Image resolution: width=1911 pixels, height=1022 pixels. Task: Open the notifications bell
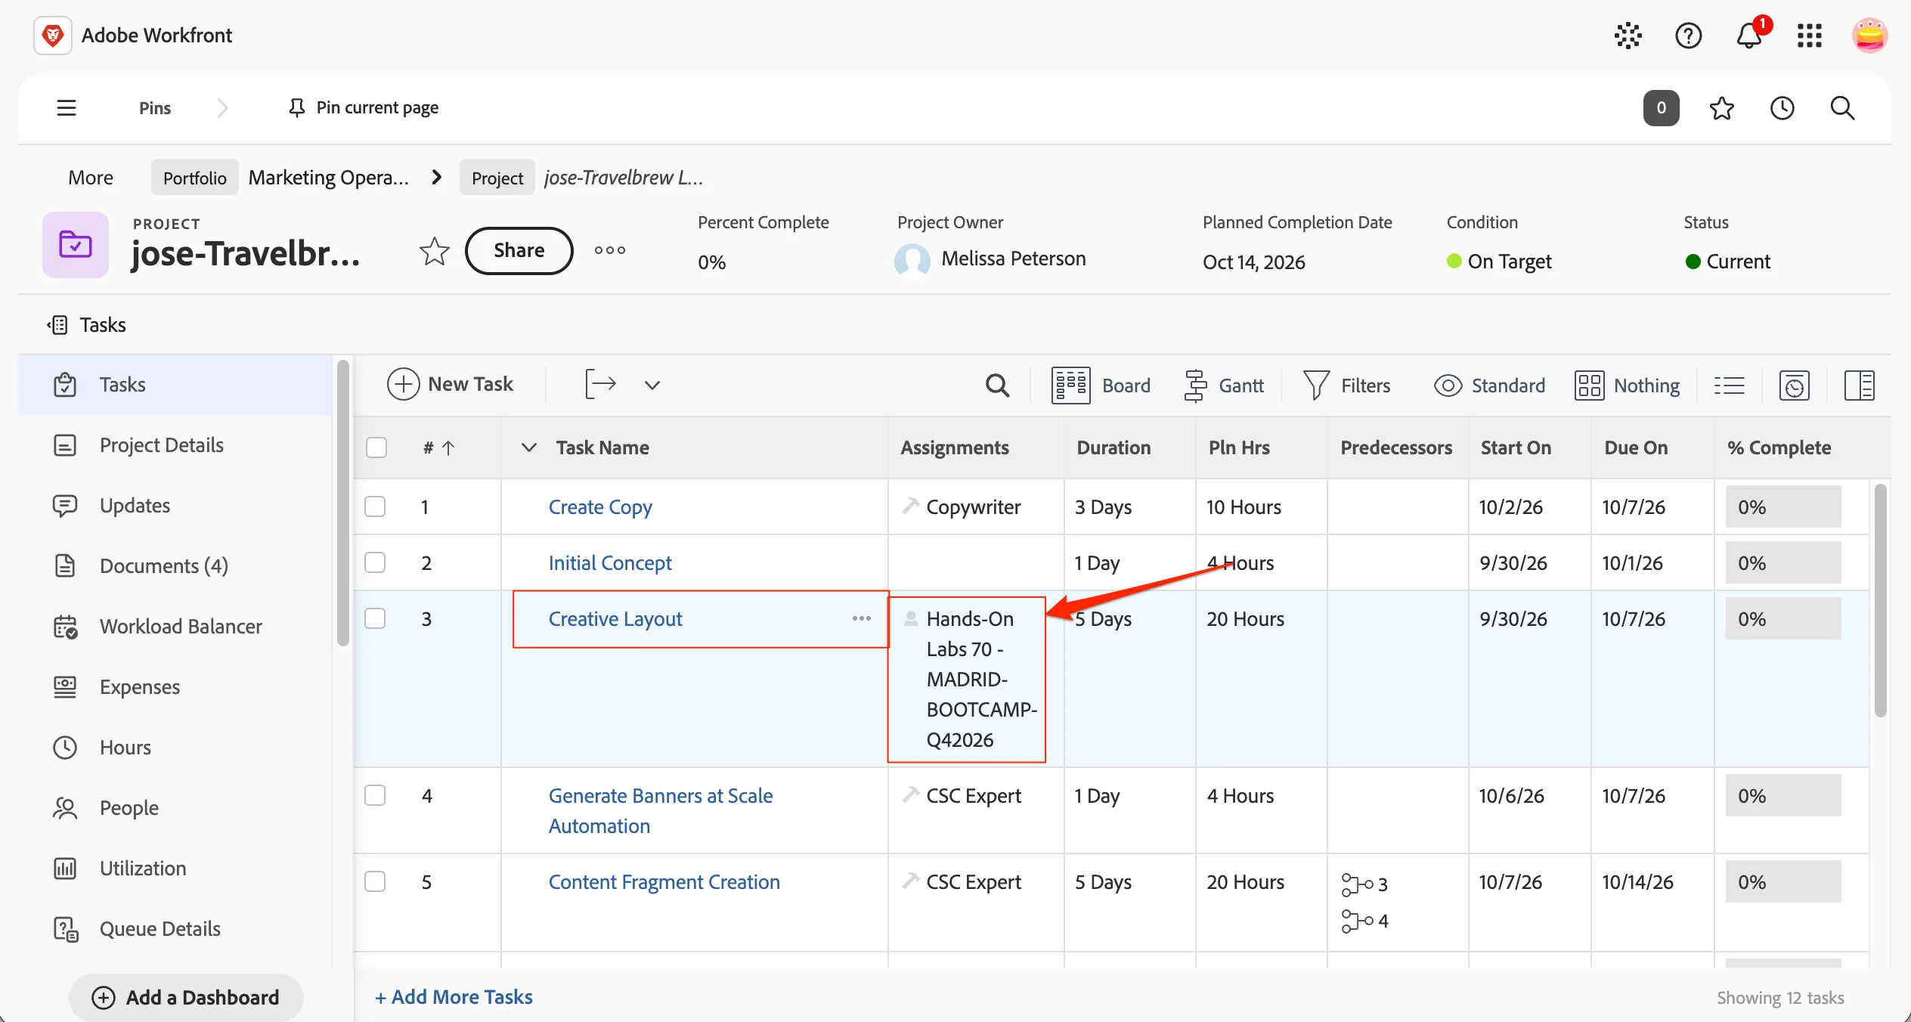1748,36
